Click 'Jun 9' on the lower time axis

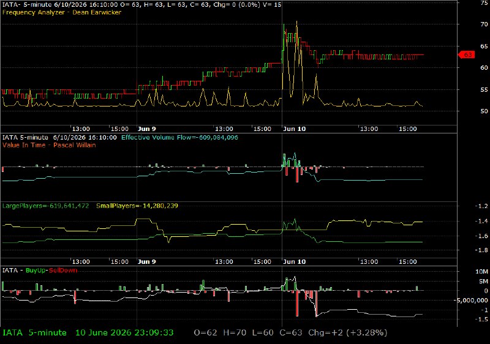click(146, 261)
